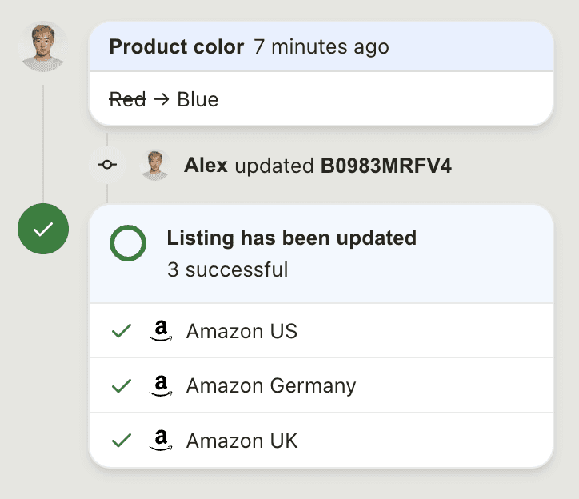
Task: Click the commit node icon on timeline
Action: (x=108, y=165)
